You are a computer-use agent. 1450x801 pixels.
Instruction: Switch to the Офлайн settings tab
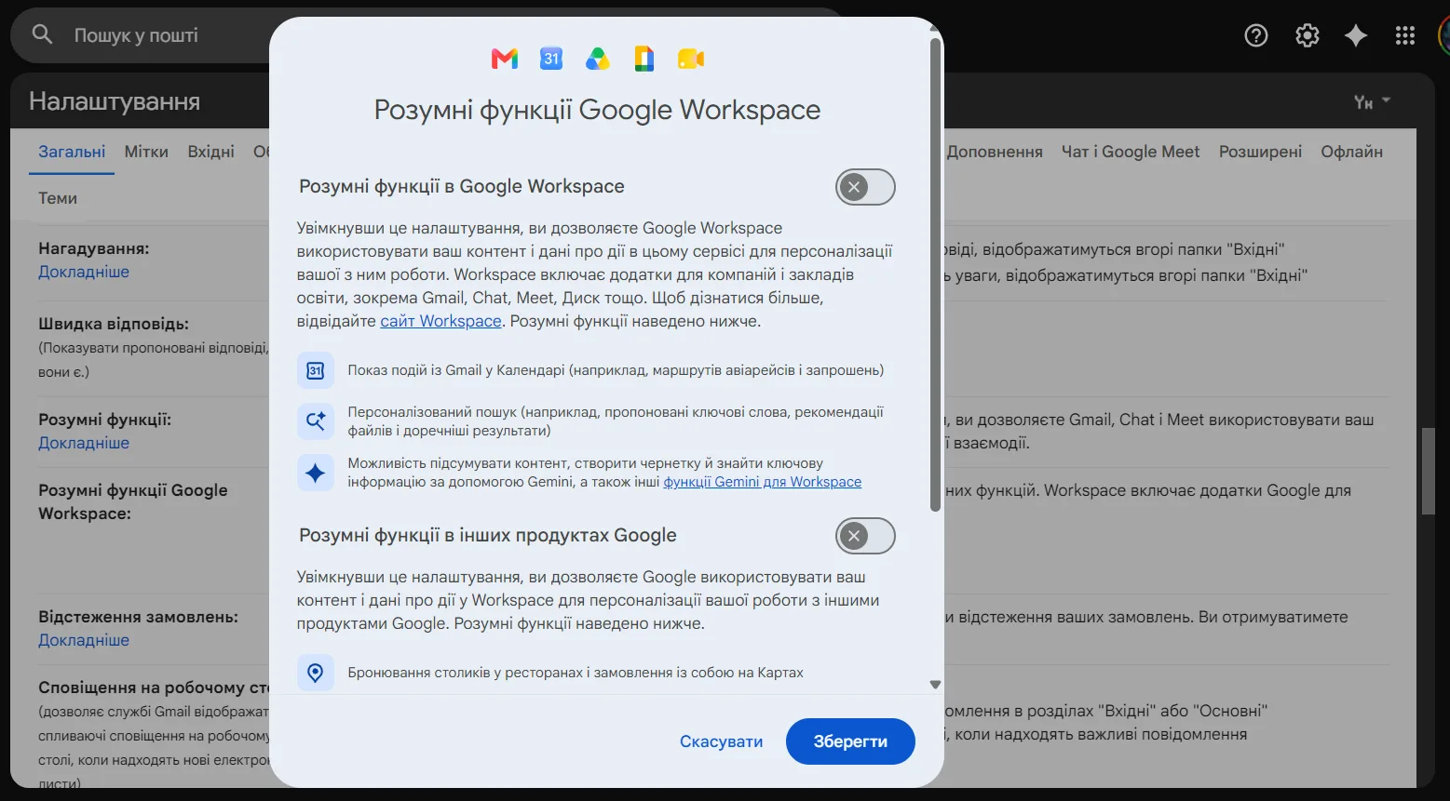(1351, 152)
